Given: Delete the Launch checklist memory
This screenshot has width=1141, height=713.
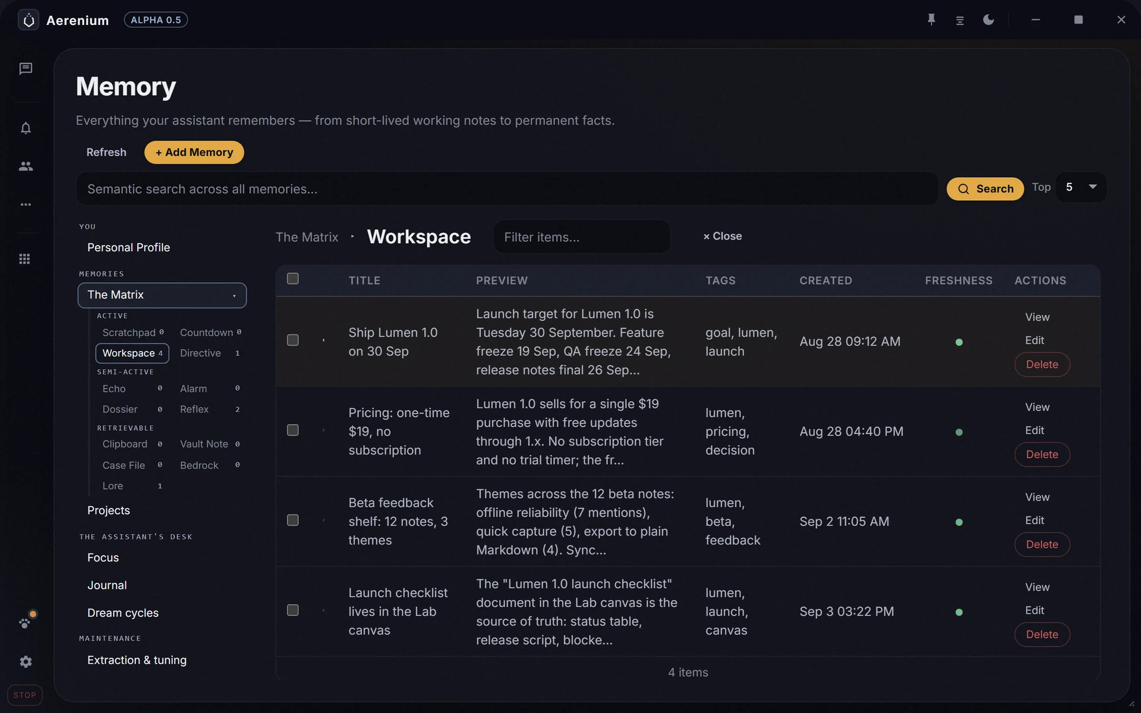Looking at the screenshot, I should tap(1042, 635).
